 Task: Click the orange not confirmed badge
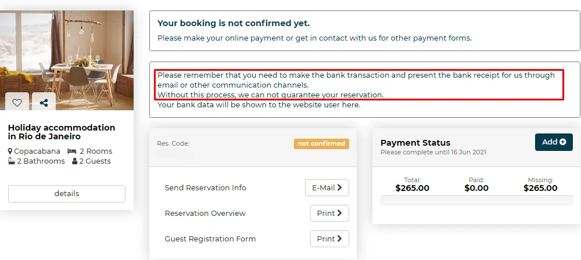[x=321, y=143]
